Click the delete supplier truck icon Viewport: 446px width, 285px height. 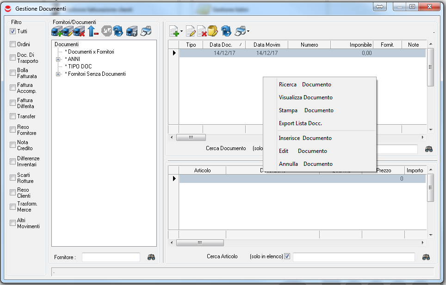79,31
